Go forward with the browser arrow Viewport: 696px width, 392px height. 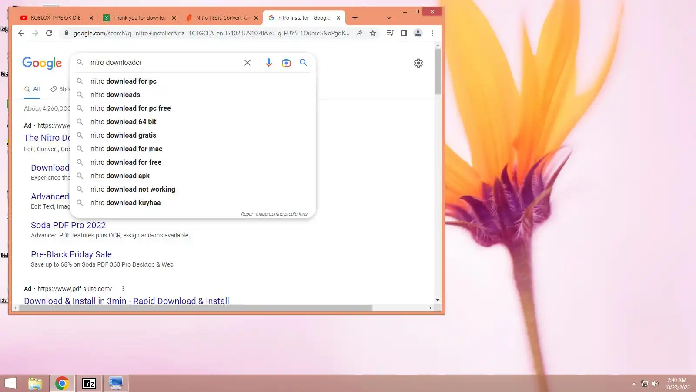click(35, 33)
